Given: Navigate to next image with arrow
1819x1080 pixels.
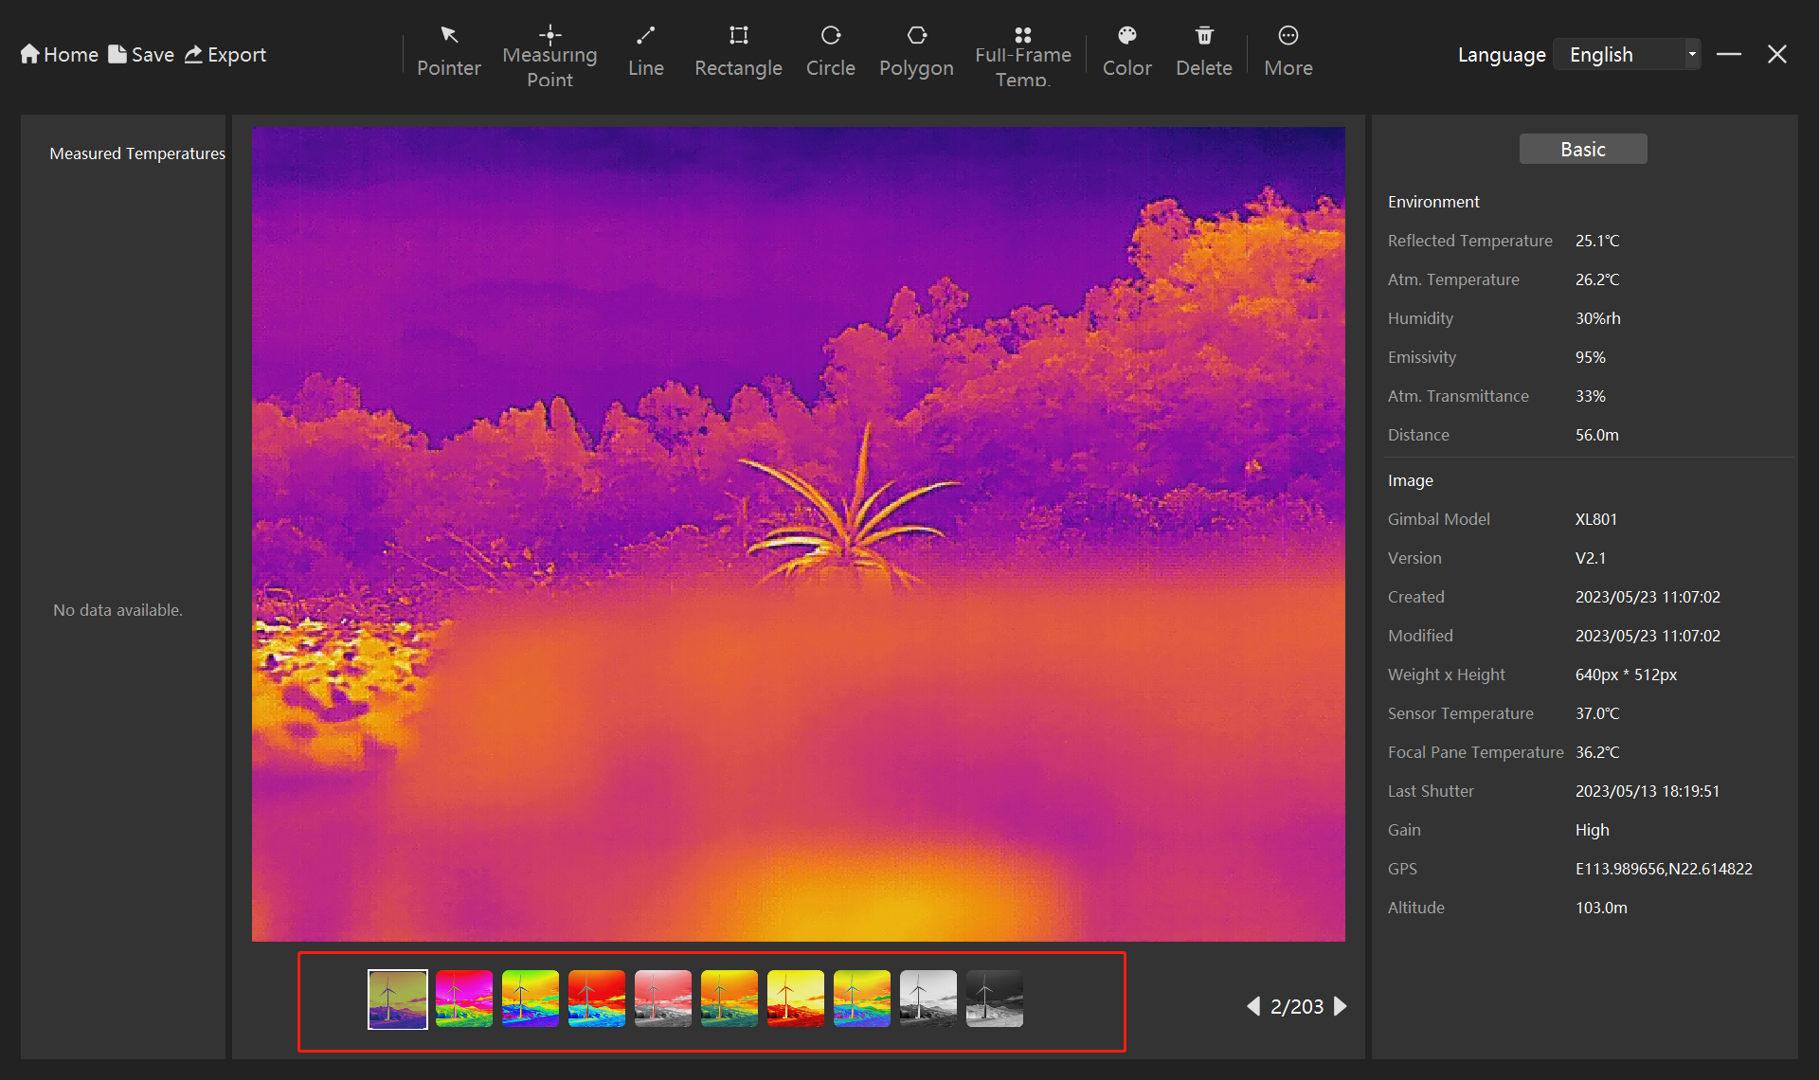Looking at the screenshot, I should pos(1341,1007).
